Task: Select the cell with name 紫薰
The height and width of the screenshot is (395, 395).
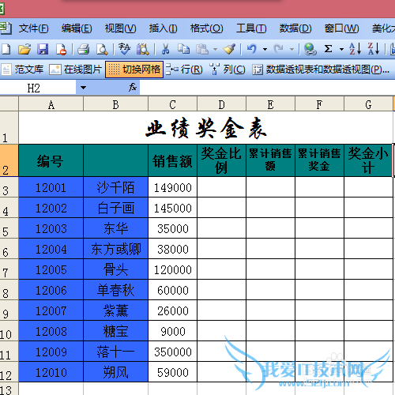Action: point(115,310)
